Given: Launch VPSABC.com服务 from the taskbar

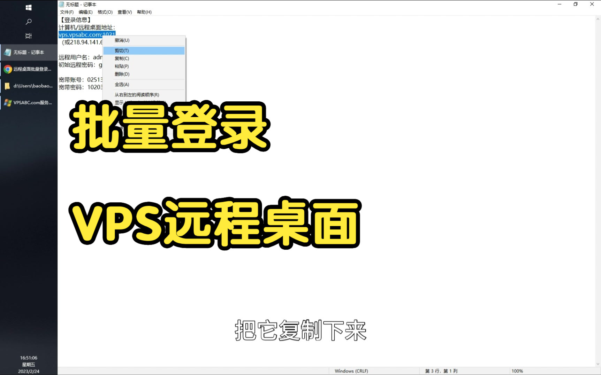Looking at the screenshot, I should click(x=29, y=102).
